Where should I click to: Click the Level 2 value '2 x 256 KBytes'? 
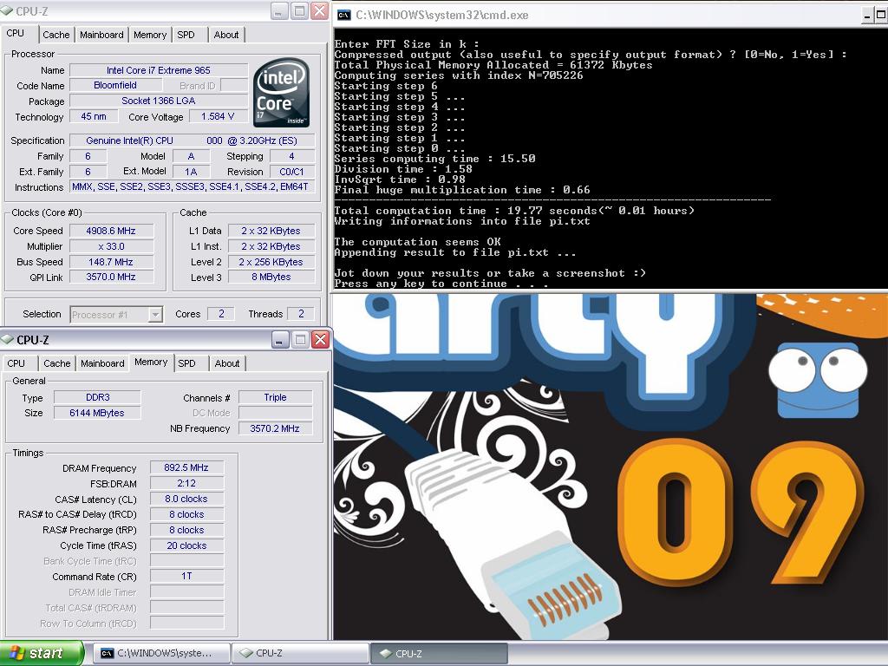click(271, 262)
